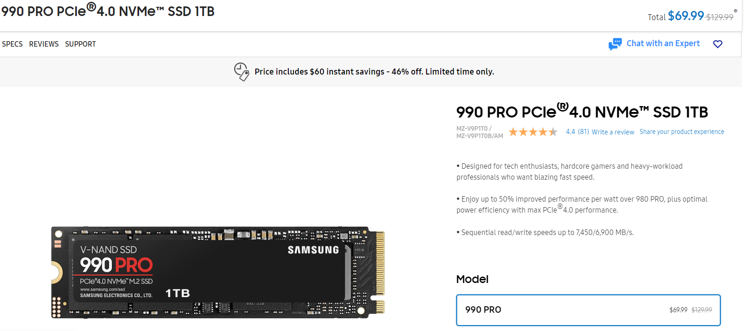Click the MZ-V9P1T0B/AM model number text
Screen dimensions: 745x331
[479, 136]
